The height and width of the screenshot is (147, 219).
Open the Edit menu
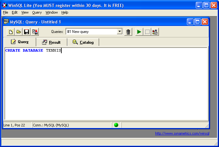(x=15, y=12)
